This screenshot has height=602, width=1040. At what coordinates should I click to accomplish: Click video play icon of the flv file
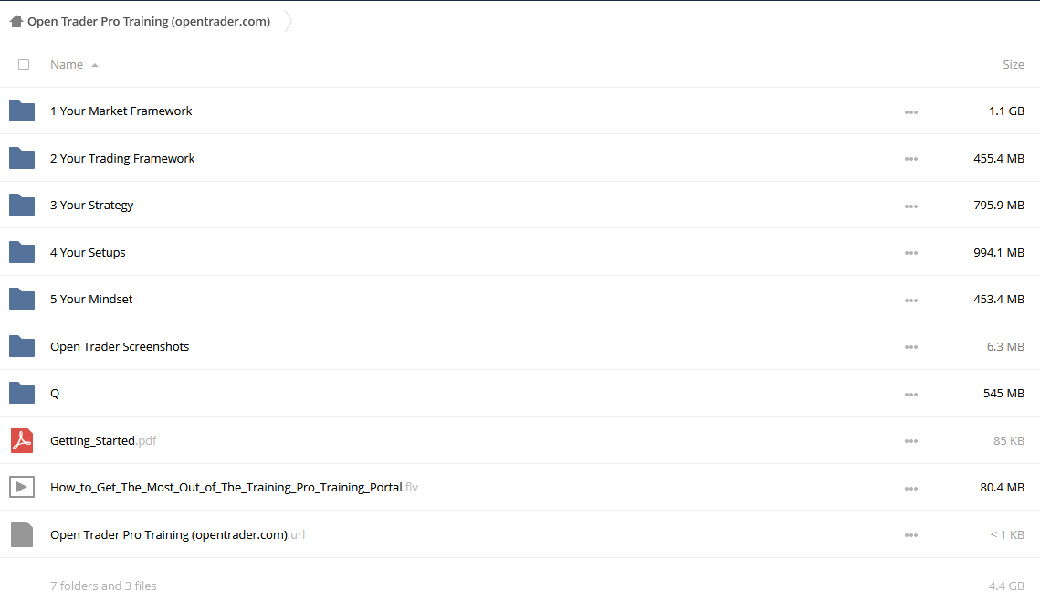pyautogui.click(x=22, y=487)
